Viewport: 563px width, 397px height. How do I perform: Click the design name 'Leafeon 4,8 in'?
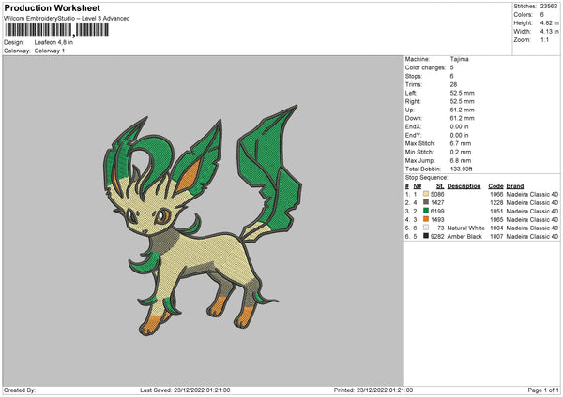(x=53, y=42)
